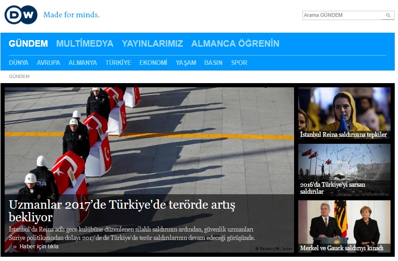The height and width of the screenshot is (261, 398).
Task: Open the GÜNDEM main section
Action: coord(28,43)
